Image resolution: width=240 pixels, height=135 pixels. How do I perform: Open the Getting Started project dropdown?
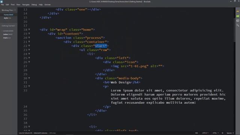(9, 26)
